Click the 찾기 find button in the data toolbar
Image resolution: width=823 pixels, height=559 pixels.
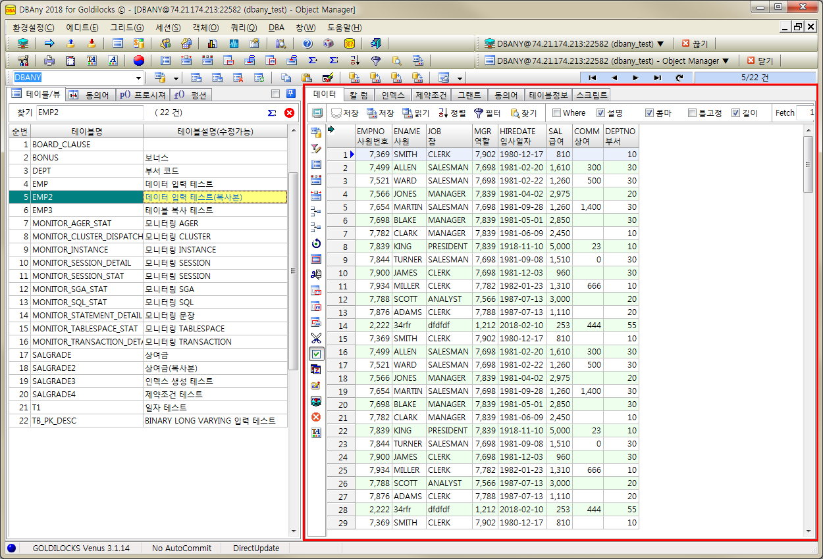(523, 113)
